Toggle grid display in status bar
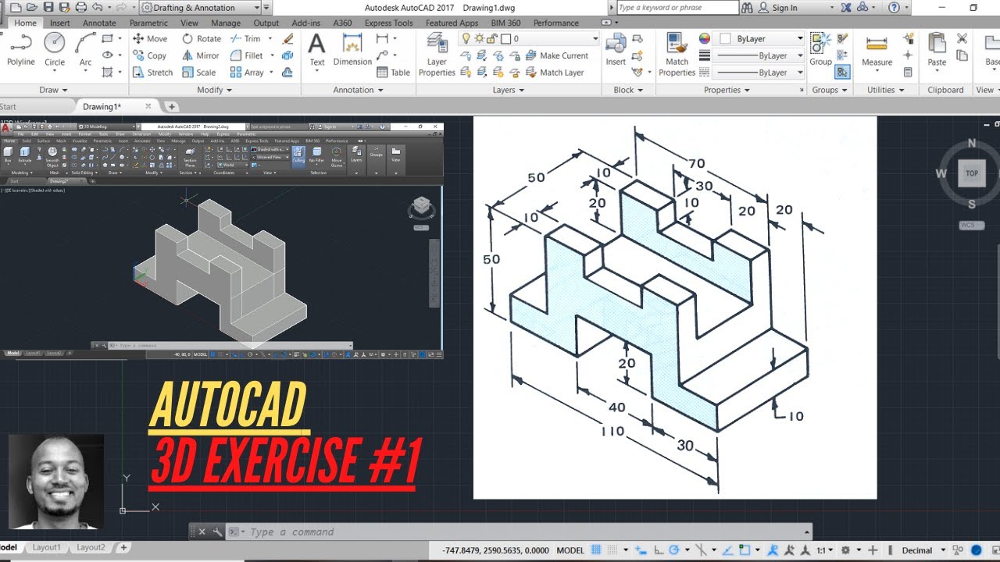The height and width of the screenshot is (562, 1000). point(596,550)
